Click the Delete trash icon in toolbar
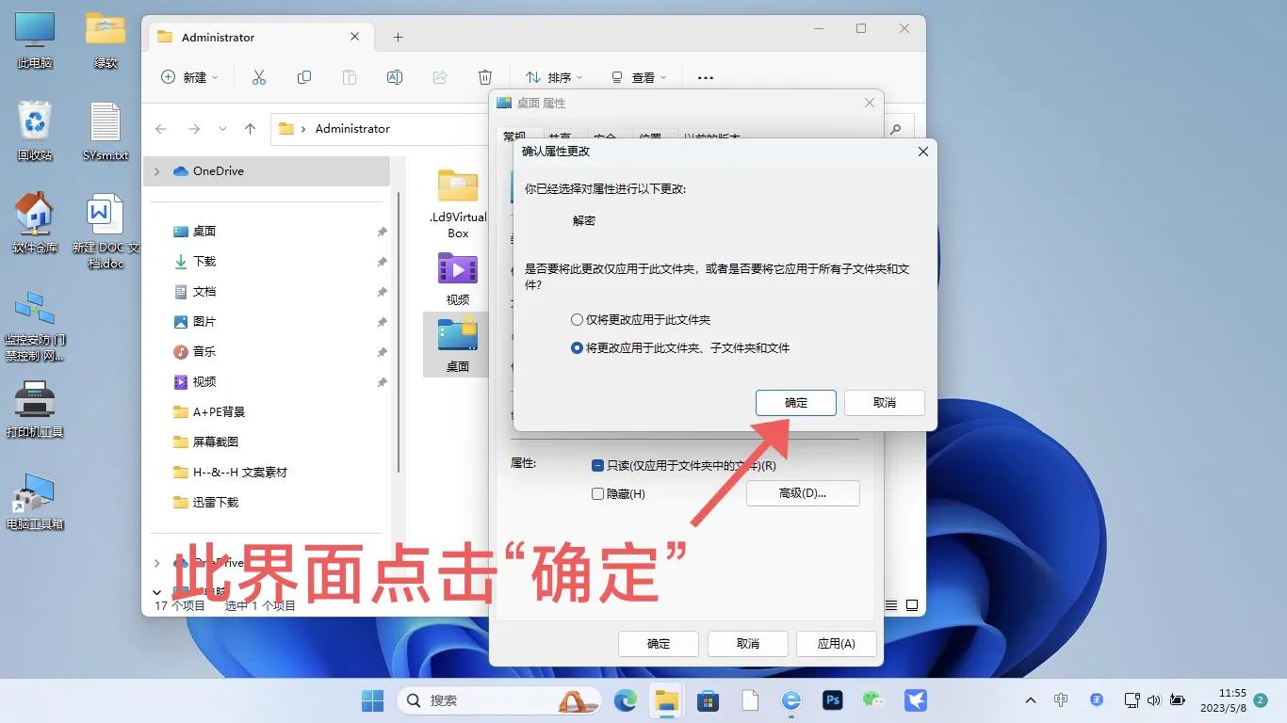This screenshot has width=1287, height=723. (484, 77)
